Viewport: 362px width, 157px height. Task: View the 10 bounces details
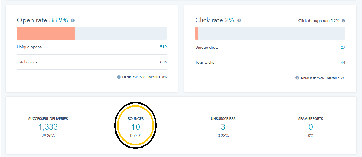[136, 127]
